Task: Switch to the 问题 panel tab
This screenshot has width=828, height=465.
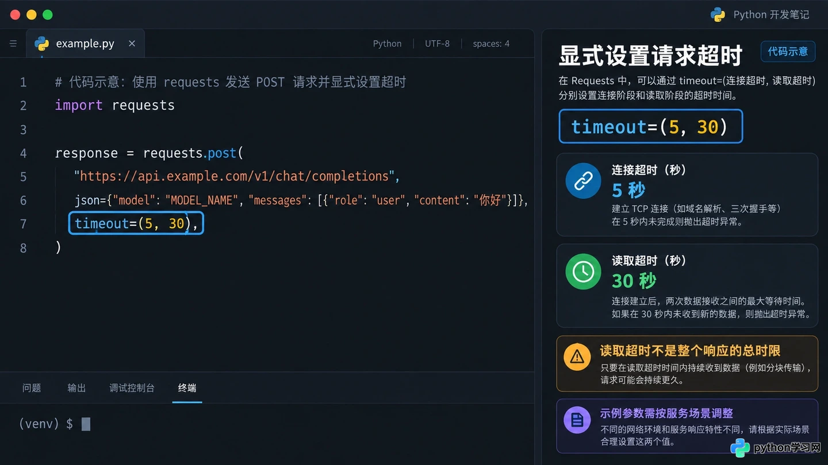Action: [32, 388]
